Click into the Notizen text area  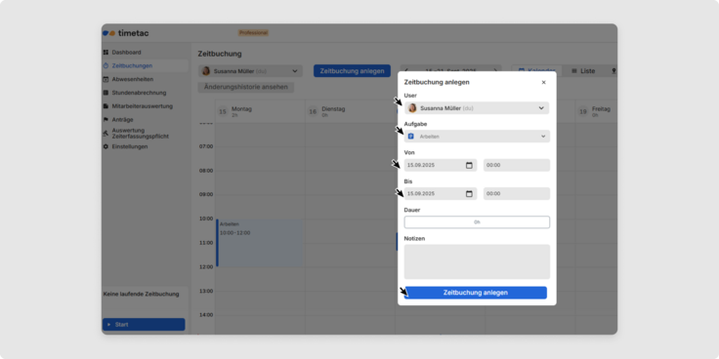pos(477,261)
